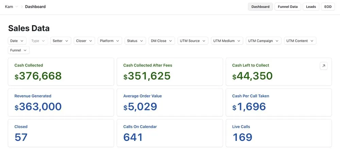Select the Closed card label

click(x=21, y=127)
